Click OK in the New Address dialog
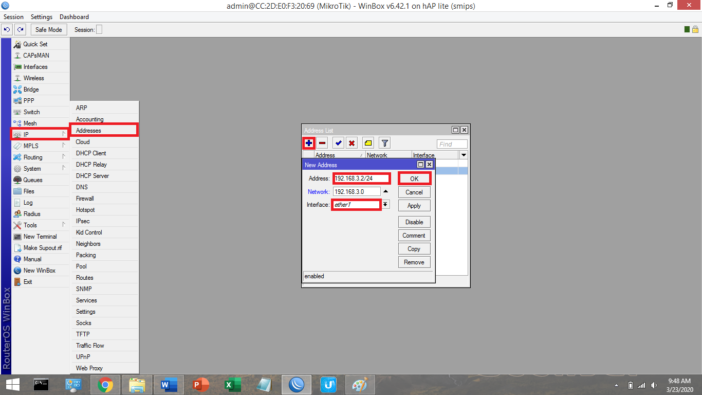The height and width of the screenshot is (395, 702). pos(414,179)
